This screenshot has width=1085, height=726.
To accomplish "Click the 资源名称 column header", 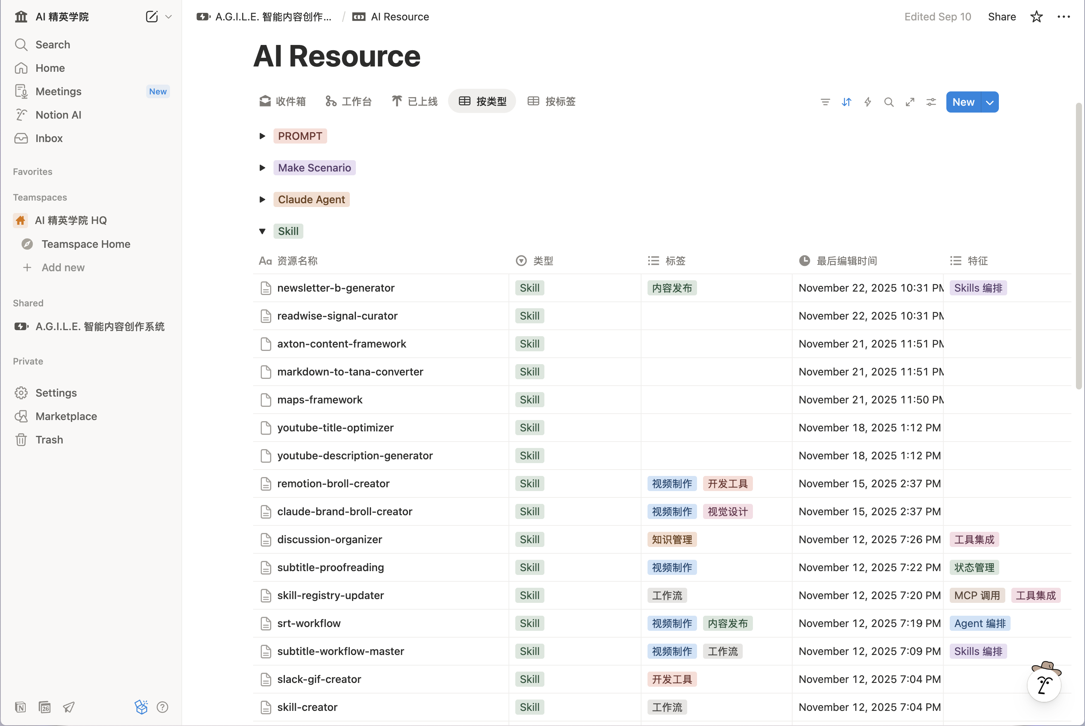I will 297,261.
